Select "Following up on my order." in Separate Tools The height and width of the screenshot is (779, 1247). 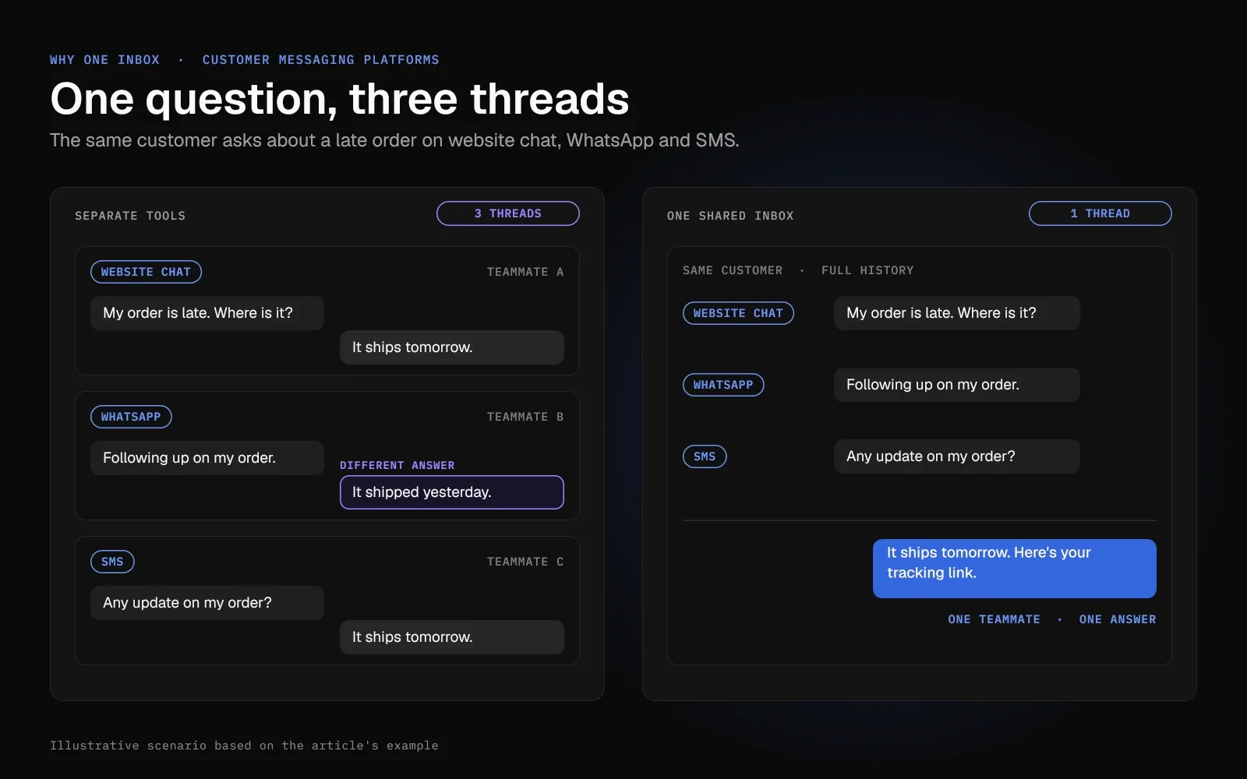pos(207,458)
